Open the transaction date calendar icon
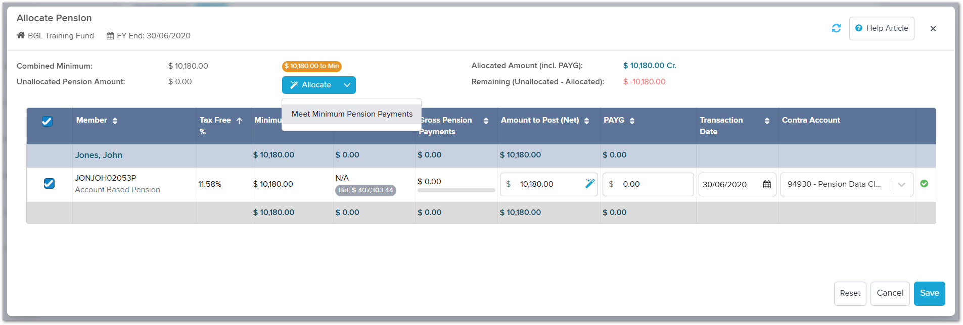This screenshot has width=963, height=325. [x=767, y=185]
